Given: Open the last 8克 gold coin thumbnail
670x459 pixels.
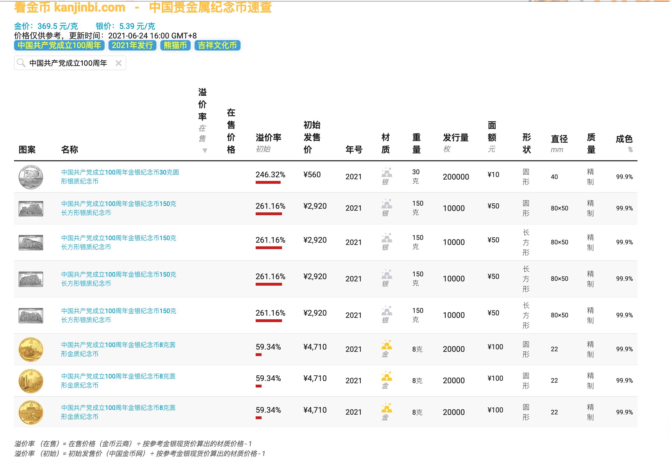Looking at the screenshot, I should pyautogui.click(x=31, y=412).
